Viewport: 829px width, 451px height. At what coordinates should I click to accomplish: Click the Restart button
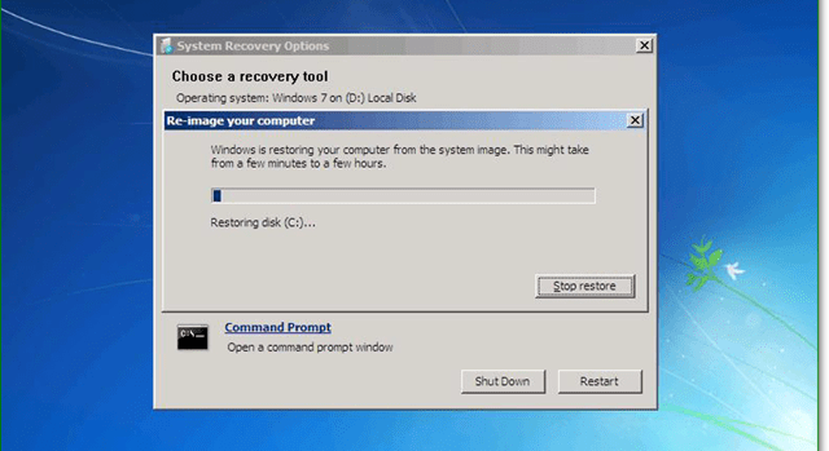599,381
